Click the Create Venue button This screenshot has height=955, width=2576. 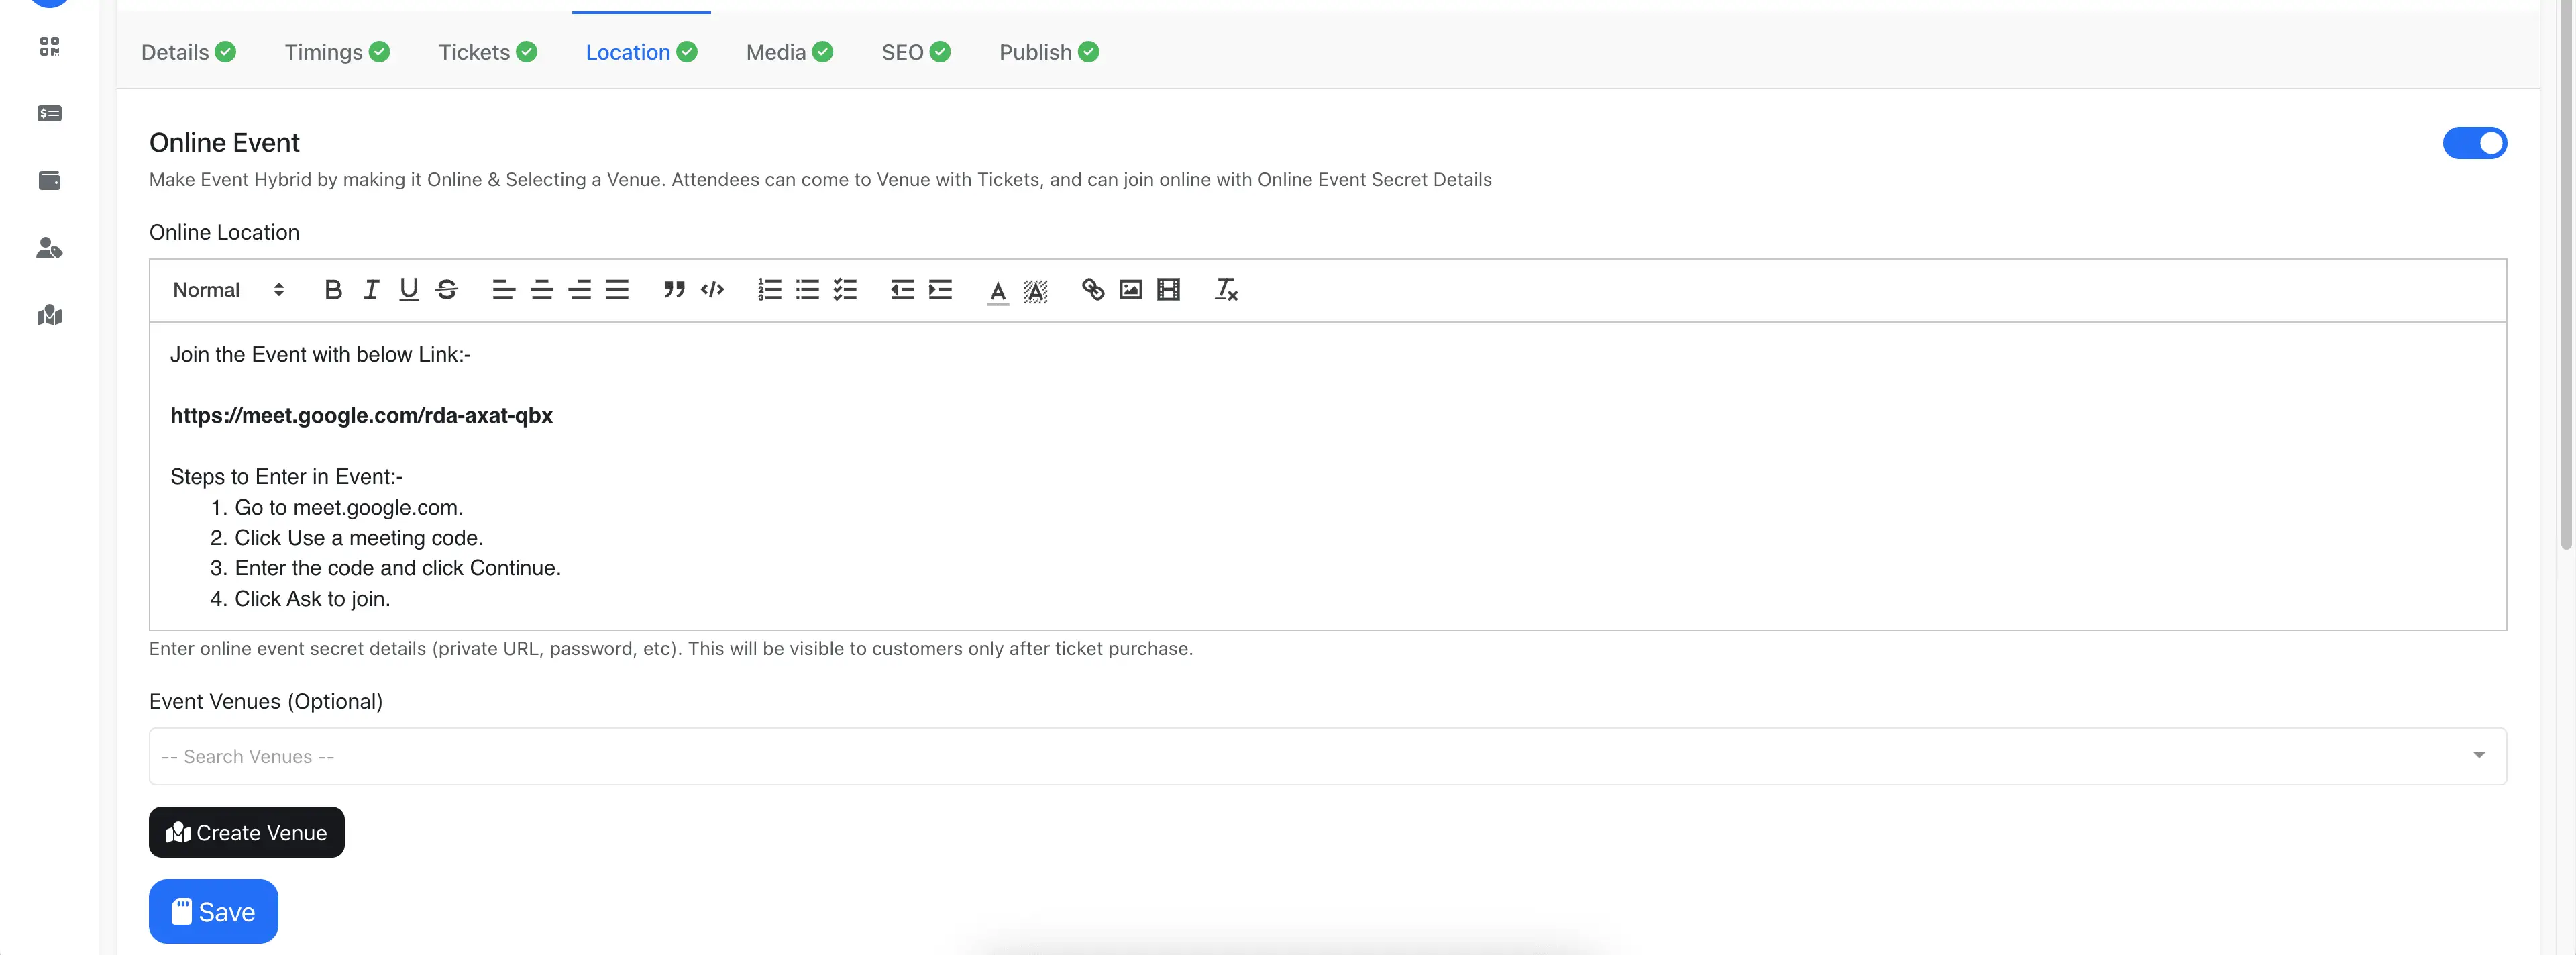click(x=246, y=832)
